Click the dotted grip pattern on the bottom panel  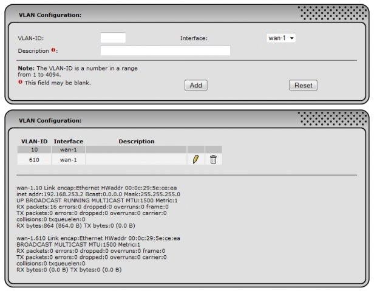[332, 119]
